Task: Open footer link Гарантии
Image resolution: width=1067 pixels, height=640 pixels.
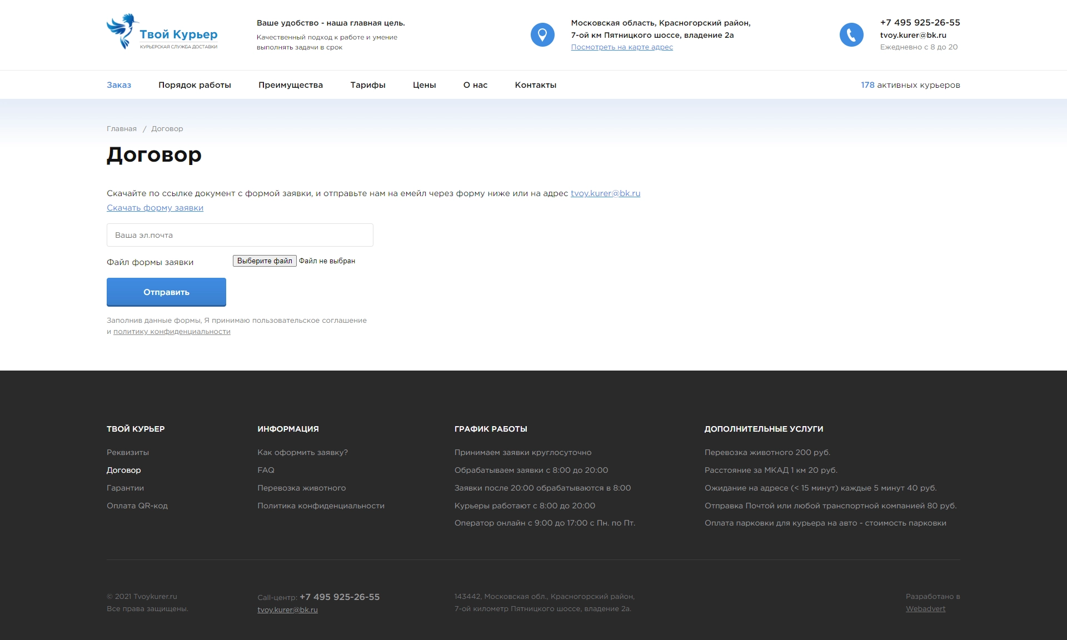Action: [125, 488]
